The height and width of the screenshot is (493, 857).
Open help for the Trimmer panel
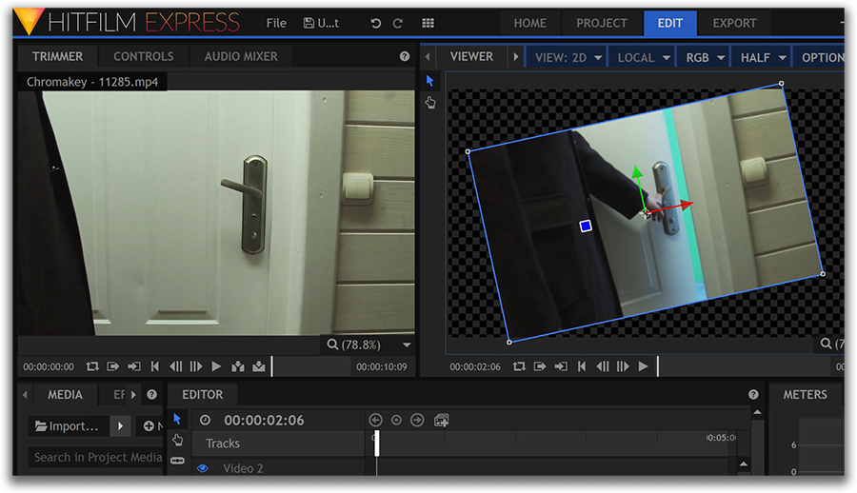pos(405,56)
